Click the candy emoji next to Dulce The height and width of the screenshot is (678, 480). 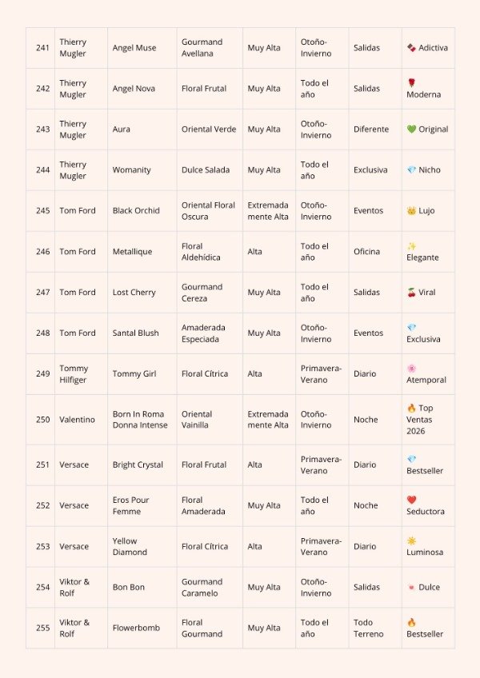pyautogui.click(x=411, y=587)
